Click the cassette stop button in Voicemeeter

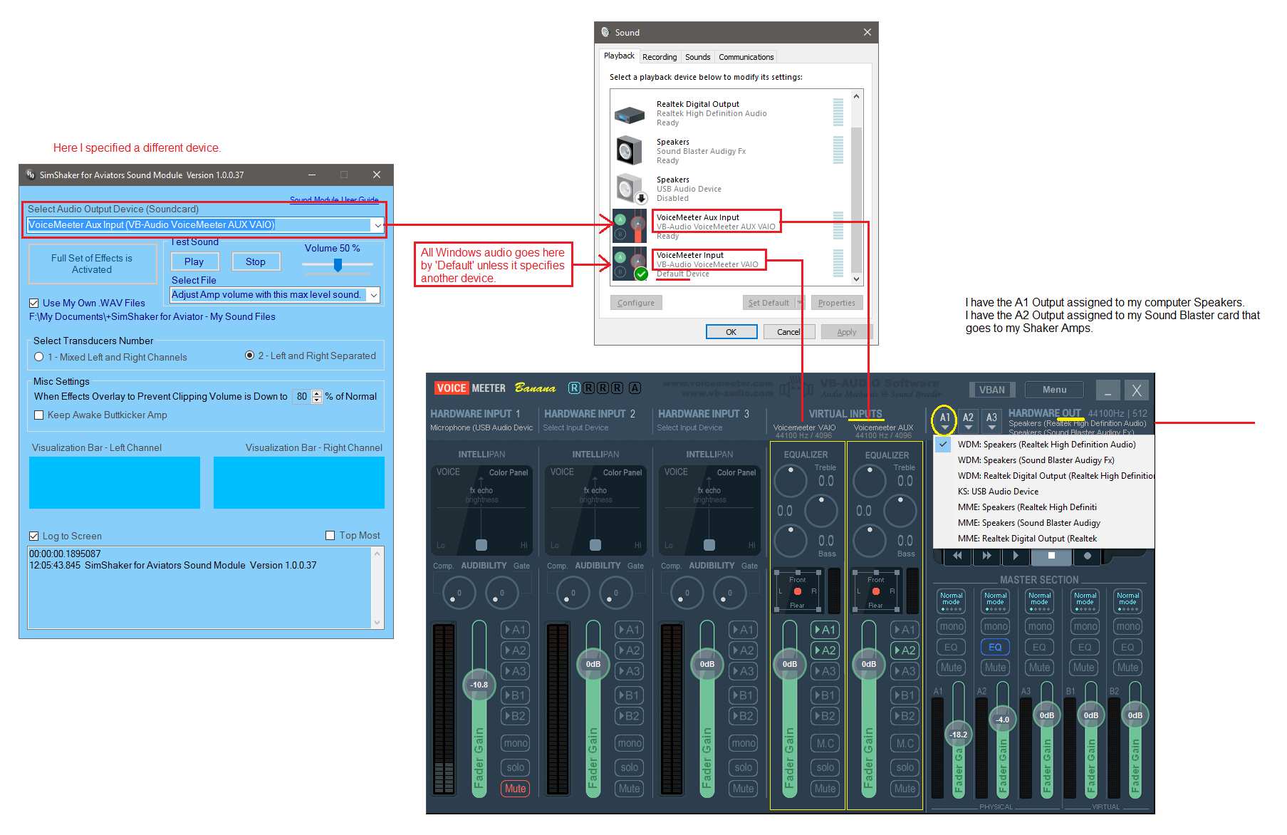1051,556
